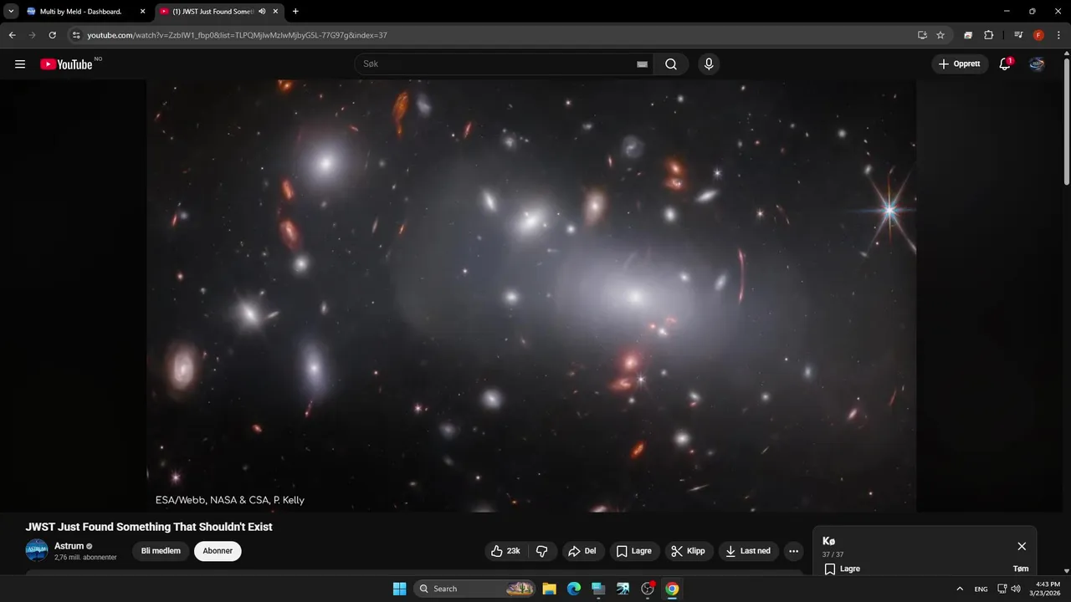Image resolution: width=1071 pixels, height=602 pixels.
Task: Open the YouTube hamburger guide menu
Action: [20, 64]
